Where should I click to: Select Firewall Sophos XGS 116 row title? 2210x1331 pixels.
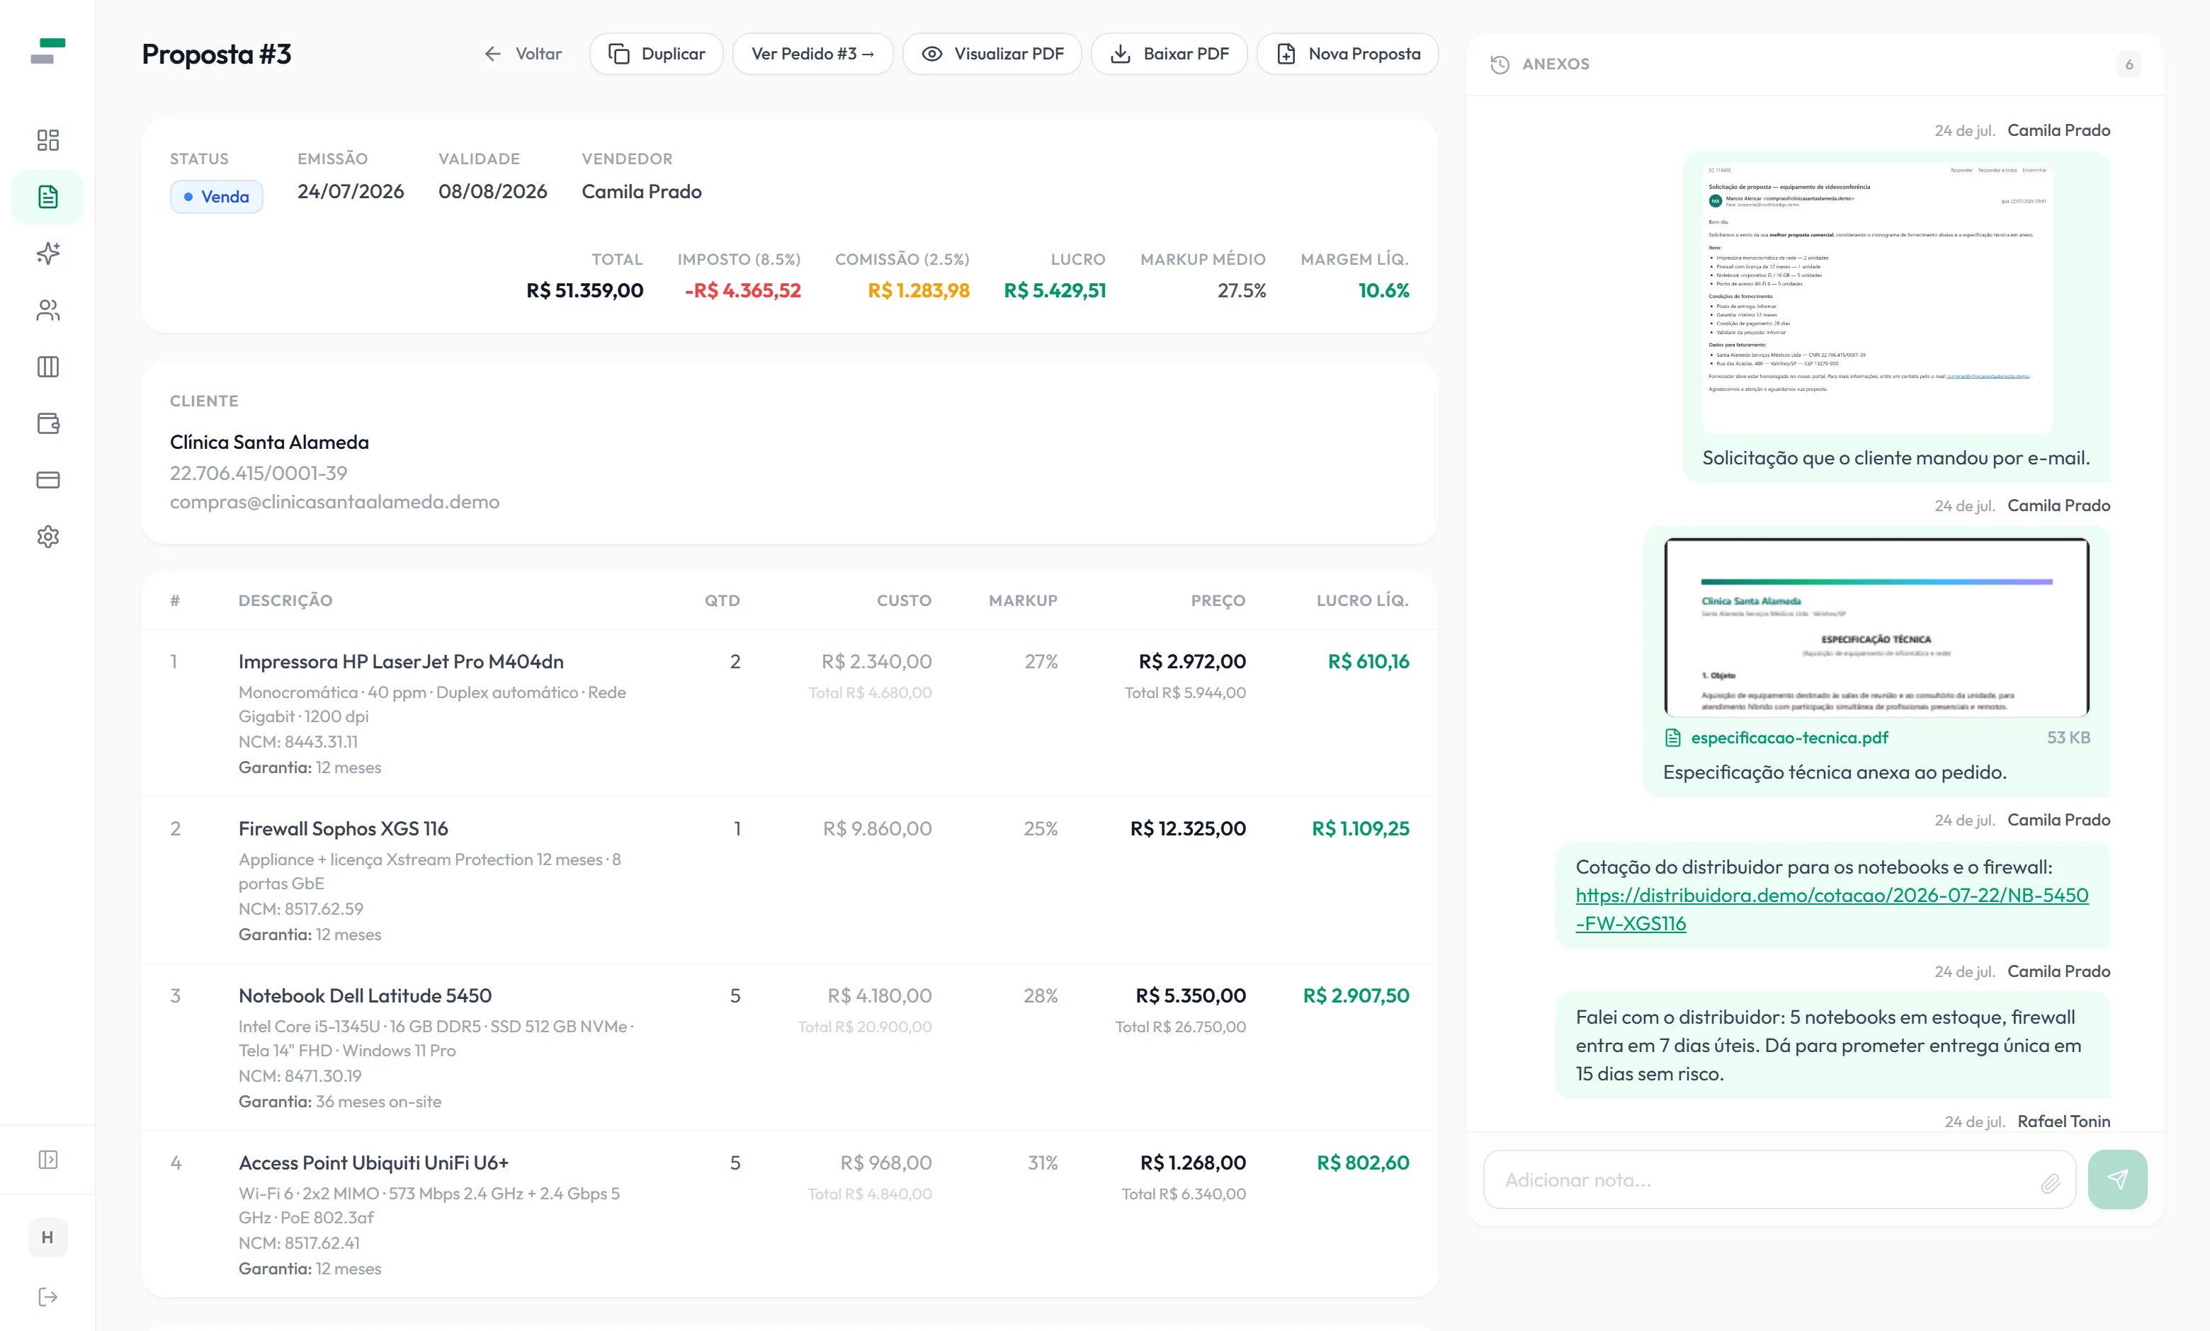(344, 828)
